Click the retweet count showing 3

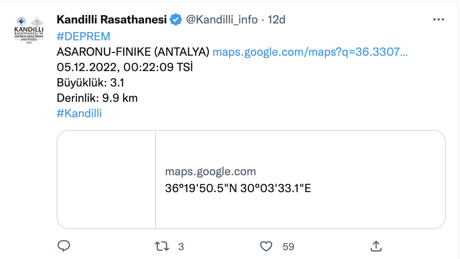coord(180,247)
